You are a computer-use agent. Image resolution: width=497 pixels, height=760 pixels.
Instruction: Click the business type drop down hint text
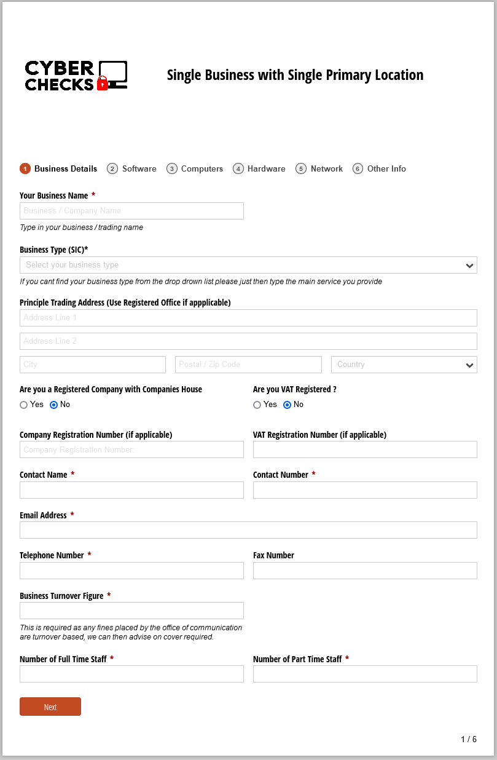[201, 282]
